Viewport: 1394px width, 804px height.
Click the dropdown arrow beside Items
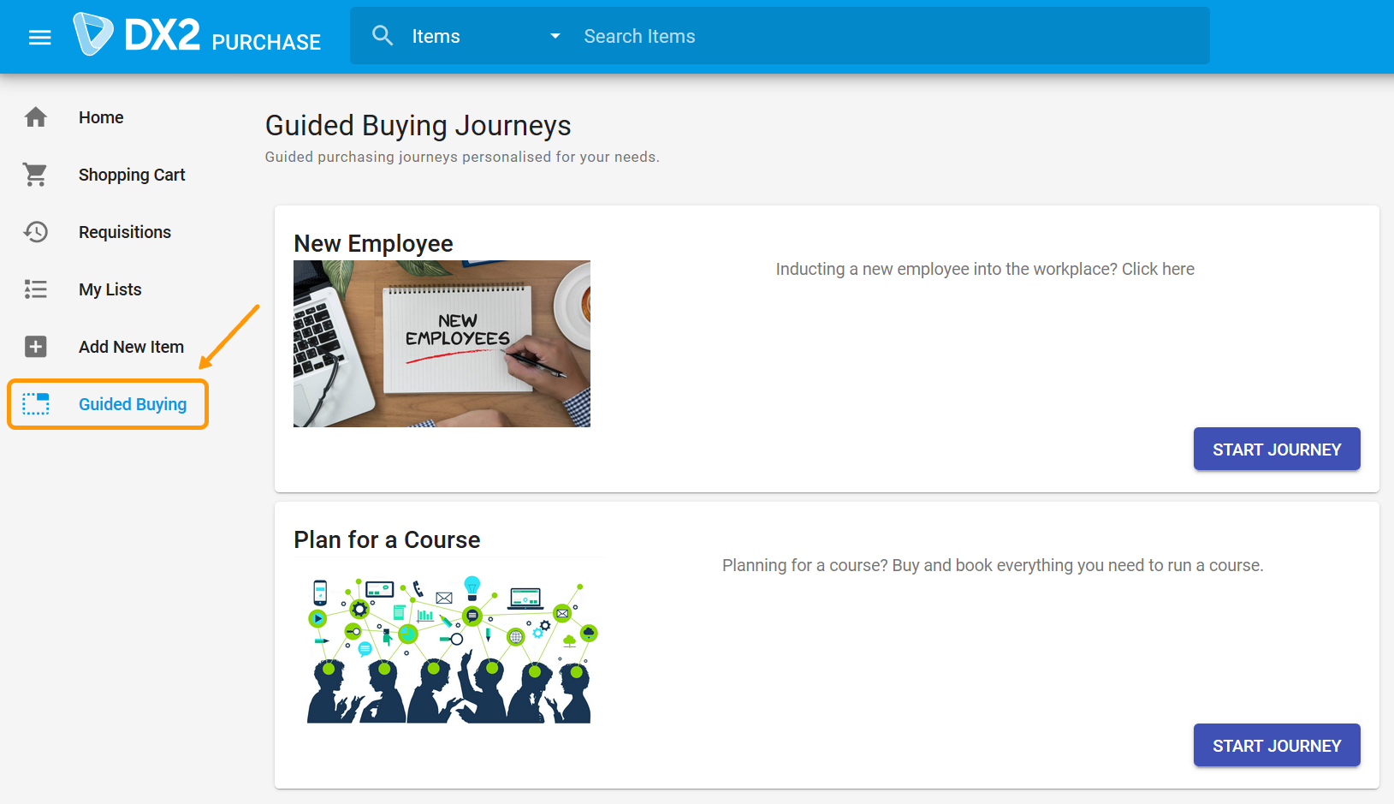555,36
